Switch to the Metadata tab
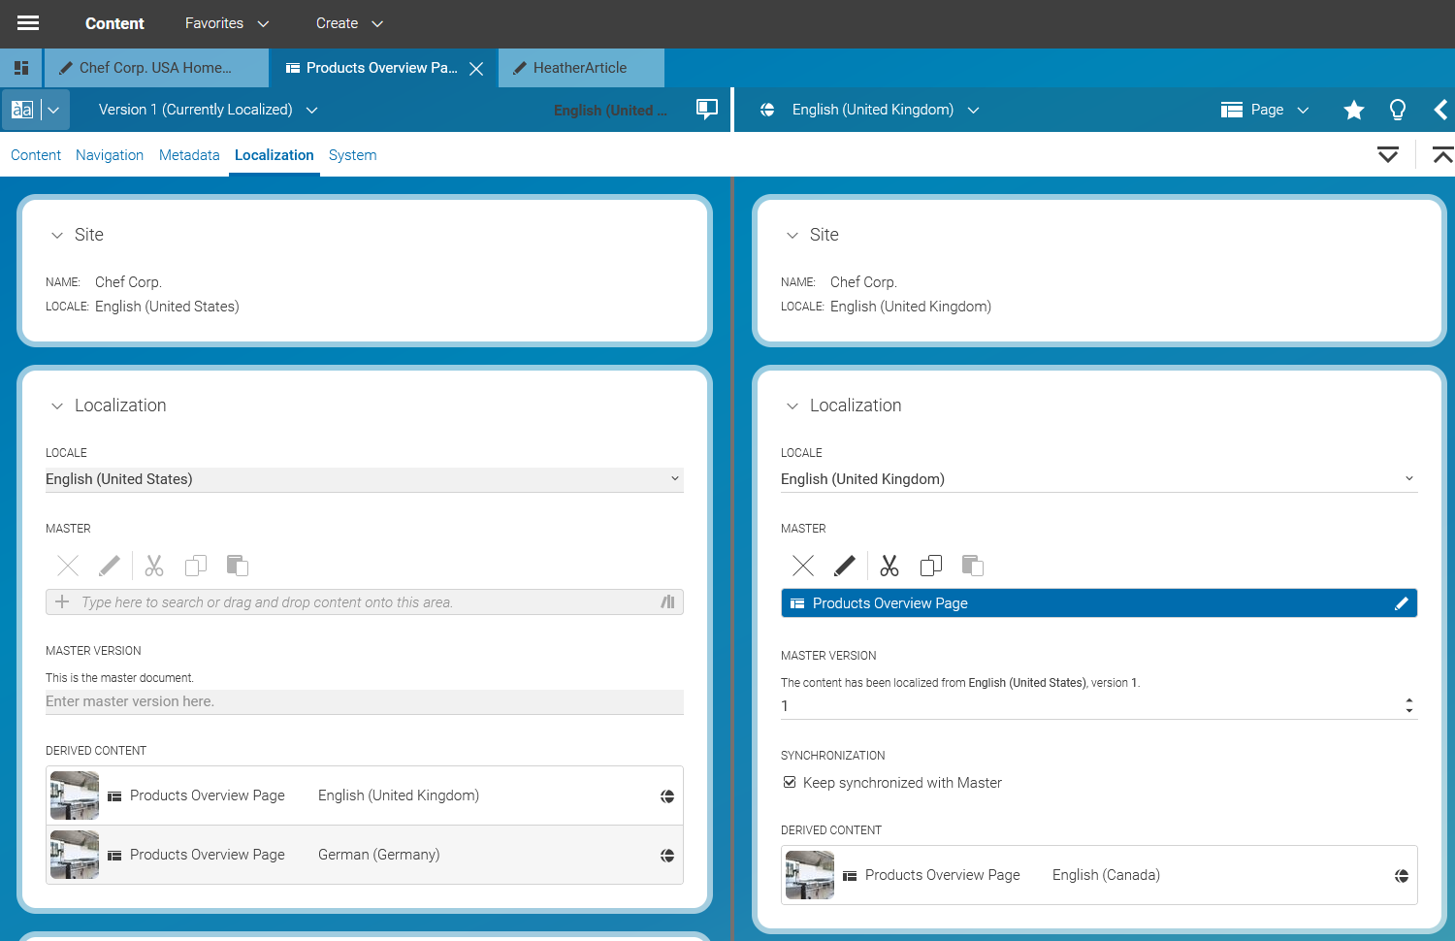This screenshot has height=941, width=1455. [x=189, y=155]
